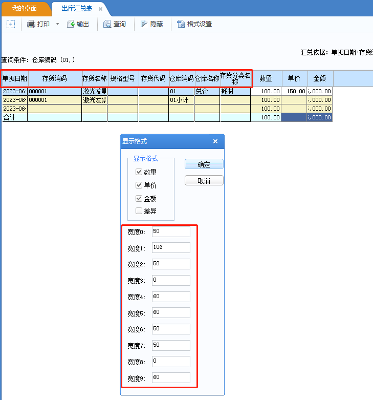Select the 150.00 unit price cell
The height and width of the screenshot is (400, 373).
(x=294, y=91)
